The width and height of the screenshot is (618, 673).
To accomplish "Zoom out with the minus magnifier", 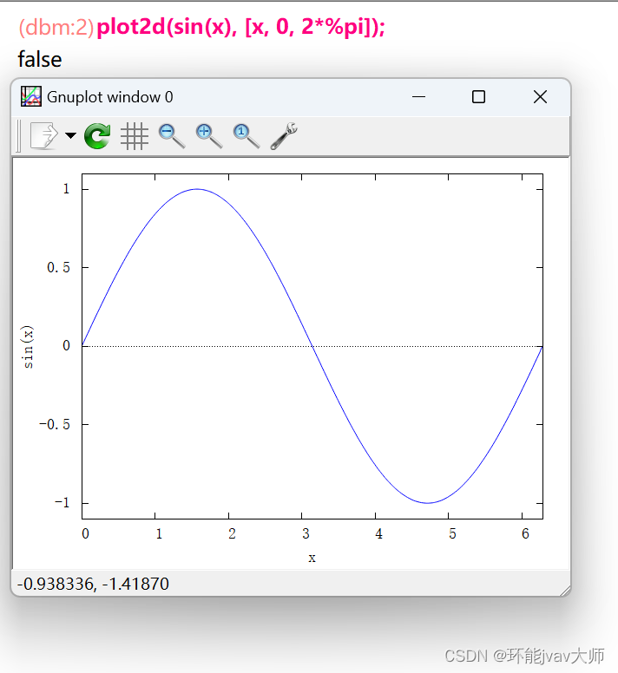I will (x=172, y=136).
